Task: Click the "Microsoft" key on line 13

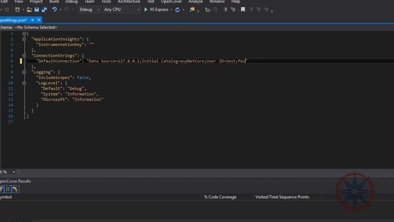Action: tap(54, 99)
